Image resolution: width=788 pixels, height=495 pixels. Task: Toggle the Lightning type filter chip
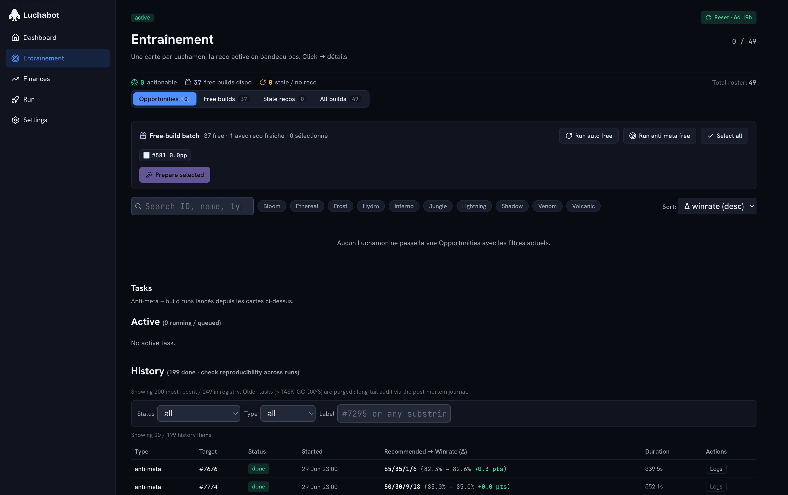point(474,206)
